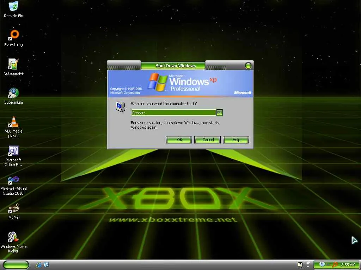Launch Internet Explorer from quick launch
This screenshot has height=270, width=361.
(x=38, y=265)
